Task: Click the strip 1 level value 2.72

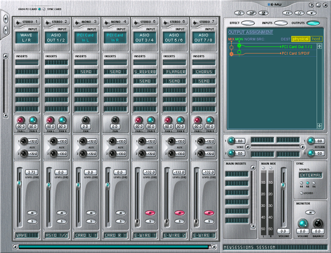Action: [32, 172]
